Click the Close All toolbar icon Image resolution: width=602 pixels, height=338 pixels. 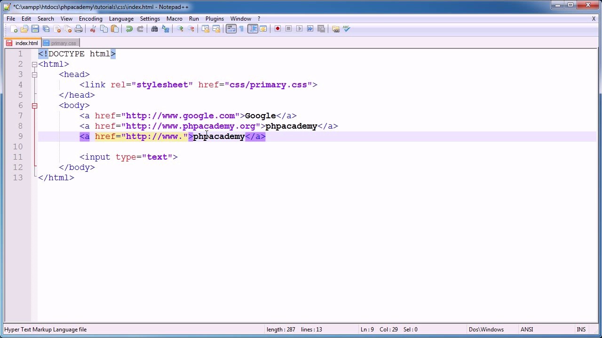pyautogui.click(x=68, y=29)
